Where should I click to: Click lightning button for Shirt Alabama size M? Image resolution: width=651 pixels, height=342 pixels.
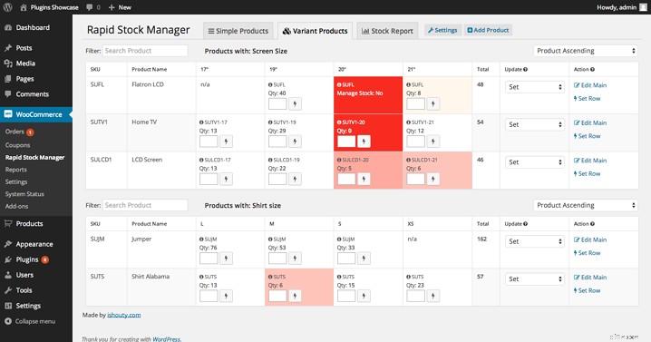pos(295,296)
